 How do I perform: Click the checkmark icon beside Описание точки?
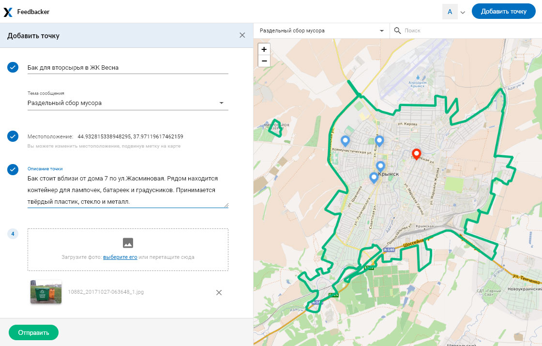13,169
